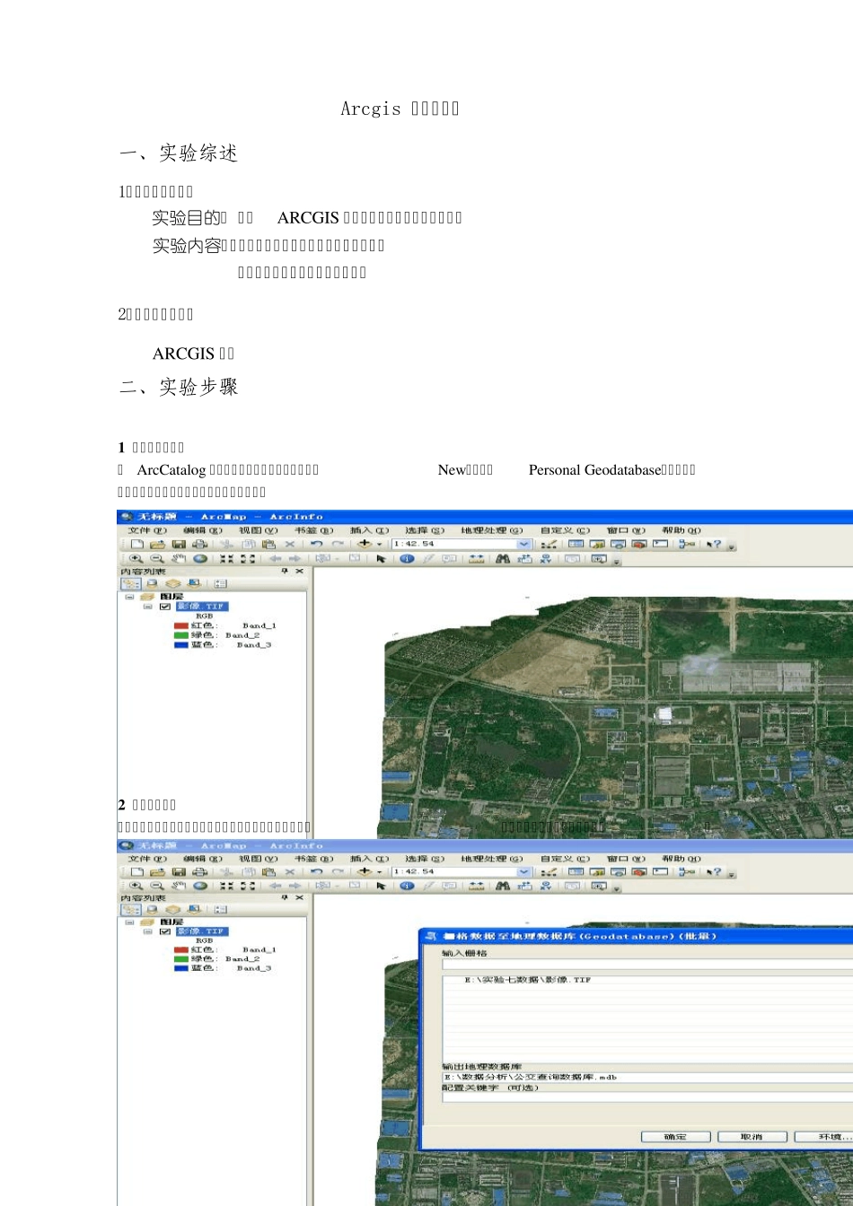The image size is (853, 1206).
Task: Click Redo arrow in first ArcMap window
Action: (338, 544)
